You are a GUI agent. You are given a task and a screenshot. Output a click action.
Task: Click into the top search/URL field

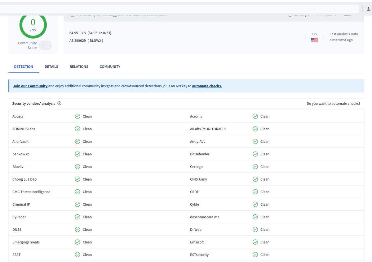pos(179,9)
